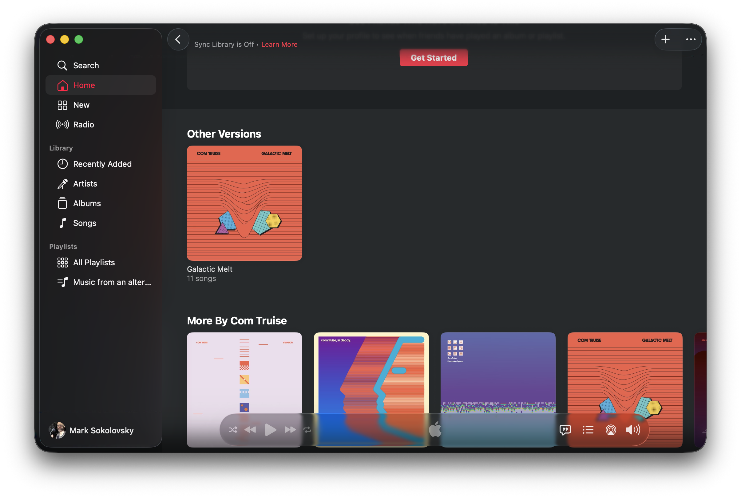Image resolution: width=741 pixels, height=498 pixels.
Task: Go to previous track
Action: point(250,430)
